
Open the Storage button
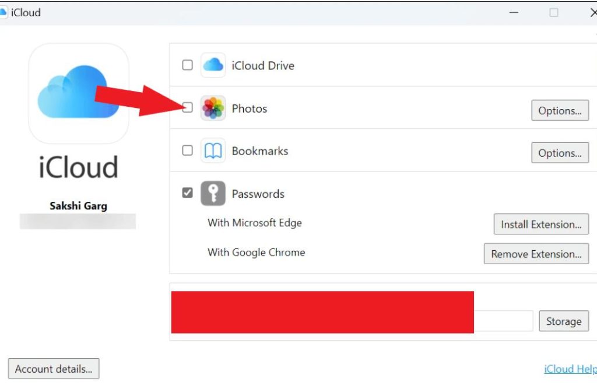(x=563, y=321)
